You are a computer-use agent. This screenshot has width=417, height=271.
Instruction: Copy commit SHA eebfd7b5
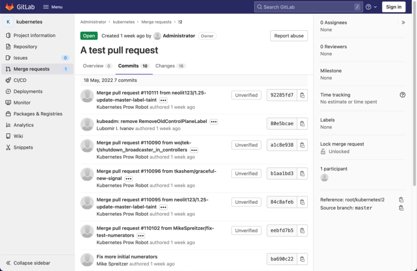(302, 230)
